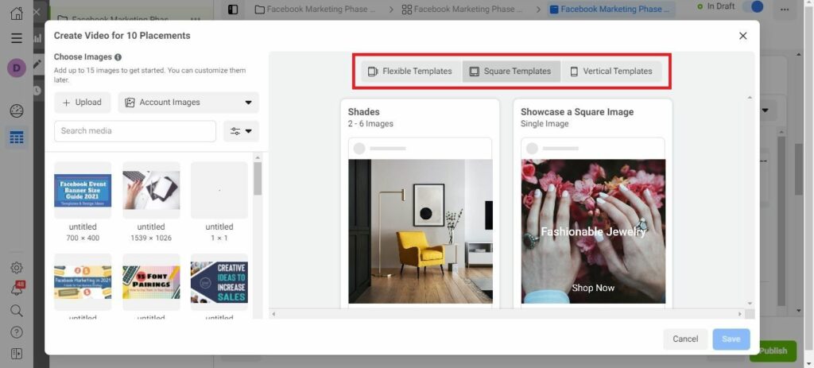Click the panel layout icon in breadcrumb bar
Image resolution: width=814 pixels, height=368 pixels.
click(x=233, y=10)
